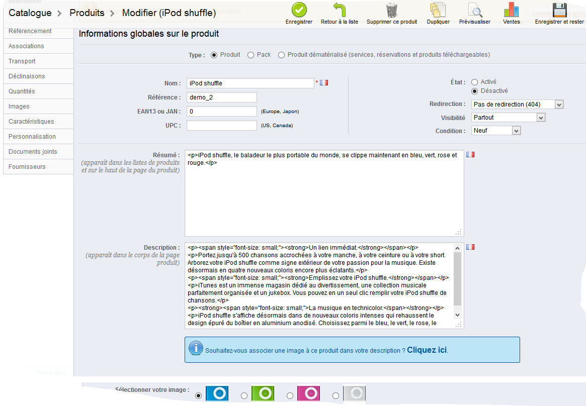Click the Retour à la liste arrow icon
Viewport: 586px width, 406px height.
coord(340,10)
